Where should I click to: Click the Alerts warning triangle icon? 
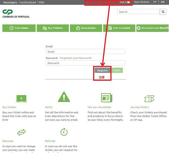click(x=64, y=97)
